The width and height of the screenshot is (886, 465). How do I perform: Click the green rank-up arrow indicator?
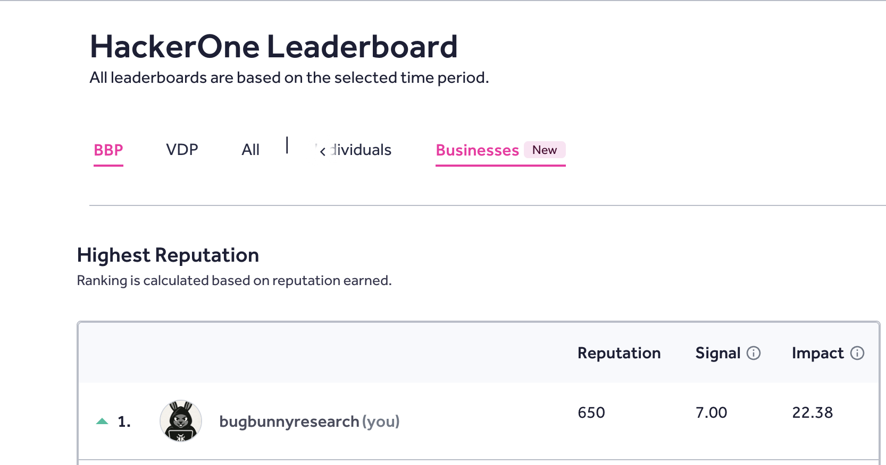(x=102, y=421)
